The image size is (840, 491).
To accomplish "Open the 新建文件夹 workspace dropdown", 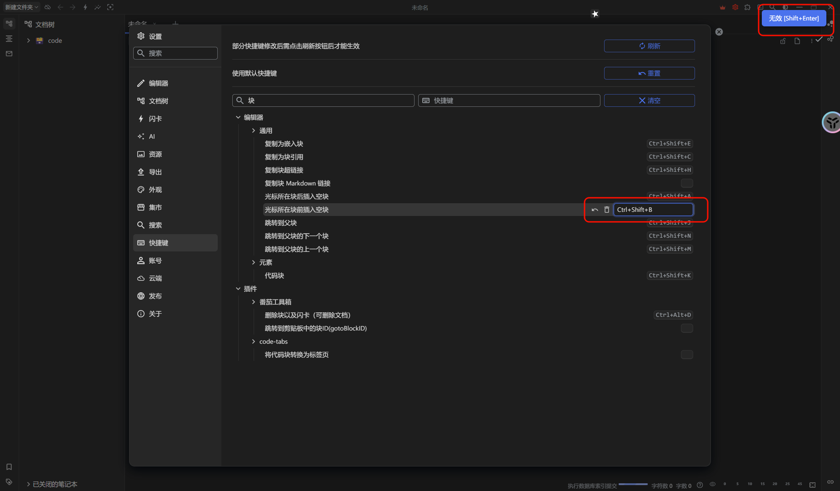I will pyautogui.click(x=22, y=7).
